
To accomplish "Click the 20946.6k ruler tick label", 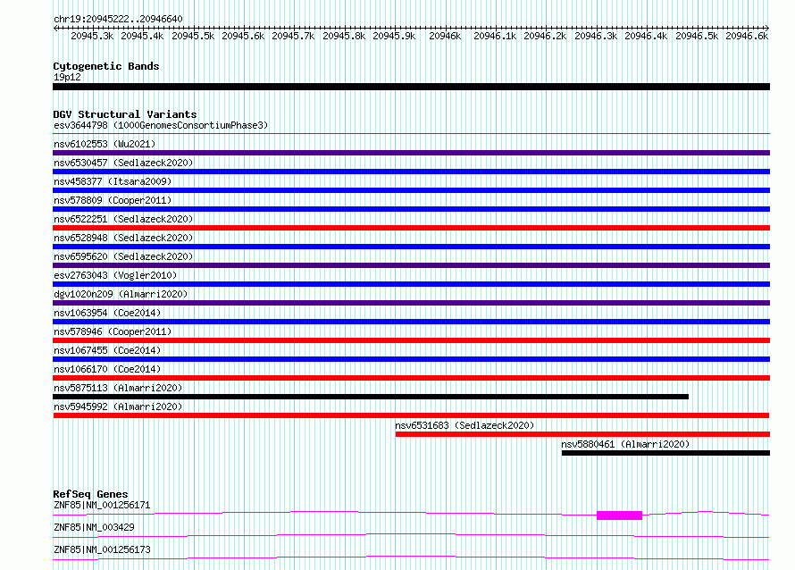I will click(747, 36).
